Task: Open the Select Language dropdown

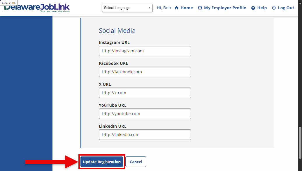Action: (127, 8)
